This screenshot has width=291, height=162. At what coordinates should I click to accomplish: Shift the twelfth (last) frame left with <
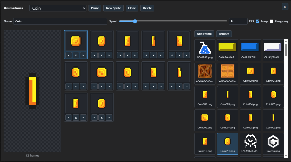[x=94, y=118]
